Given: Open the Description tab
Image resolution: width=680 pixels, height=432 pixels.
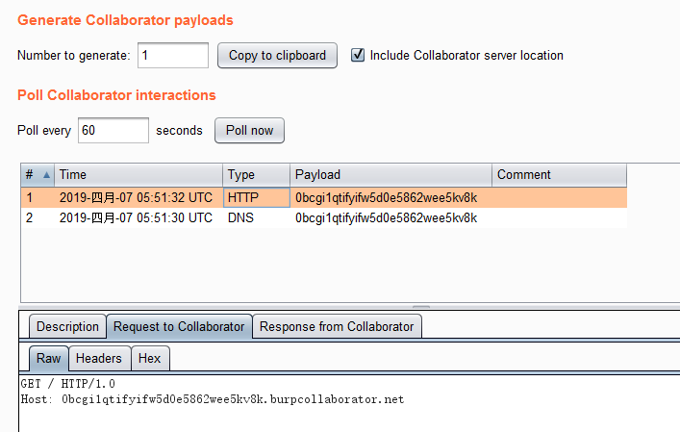Looking at the screenshot, I should [x=67, y=326].
